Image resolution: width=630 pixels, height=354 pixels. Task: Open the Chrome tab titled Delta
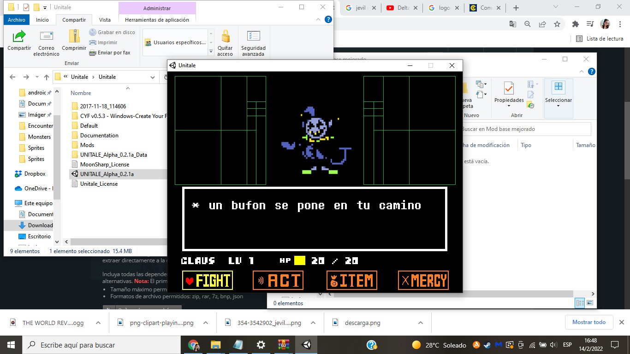402,8
